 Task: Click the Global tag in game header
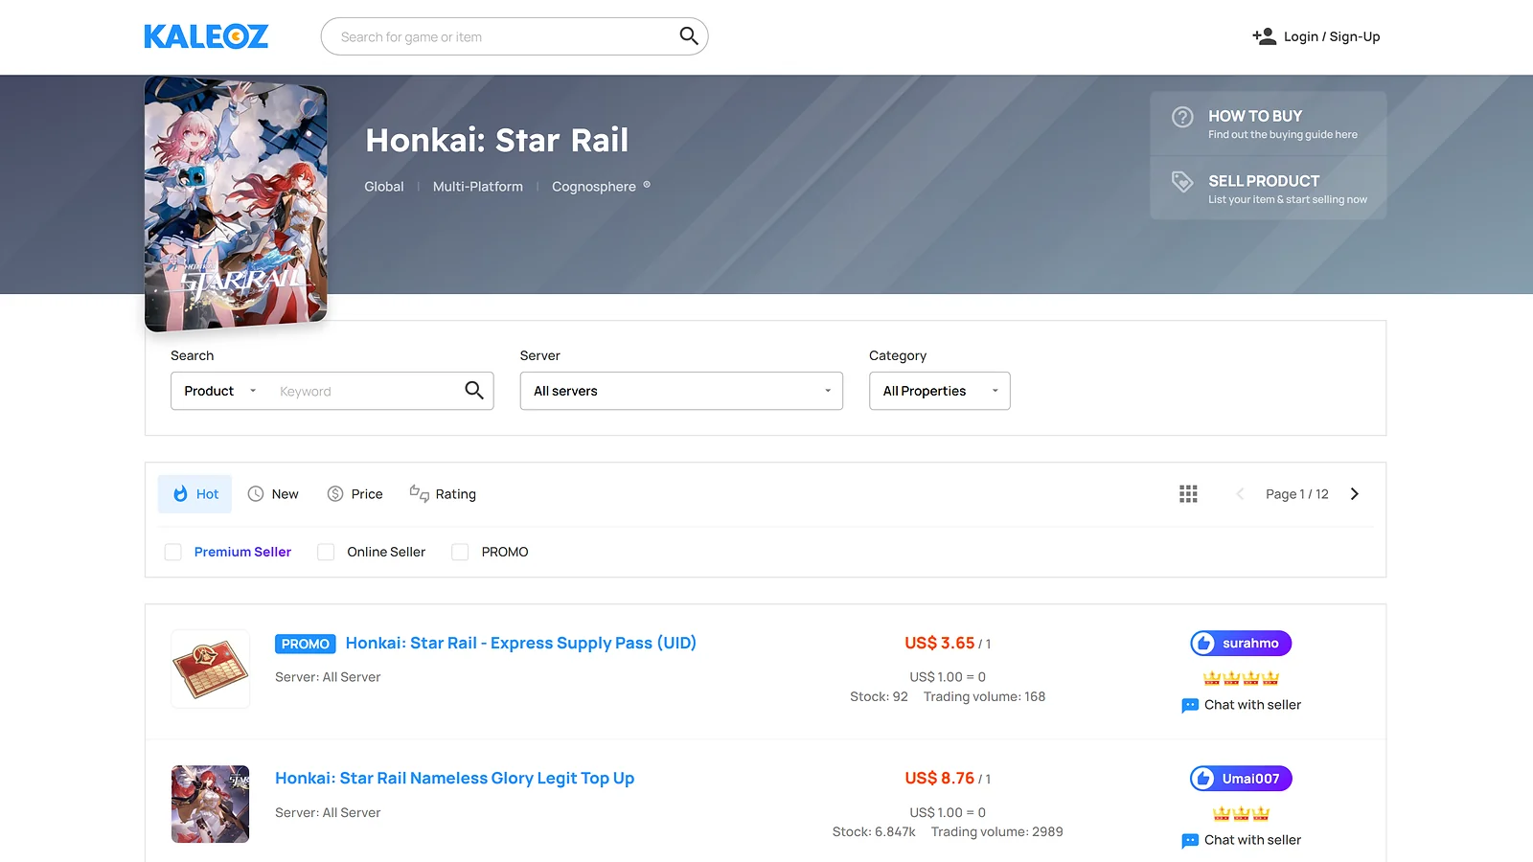click(384, 187)
